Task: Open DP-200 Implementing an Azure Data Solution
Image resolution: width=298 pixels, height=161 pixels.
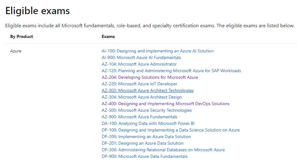Action: (x=146, y=137)
